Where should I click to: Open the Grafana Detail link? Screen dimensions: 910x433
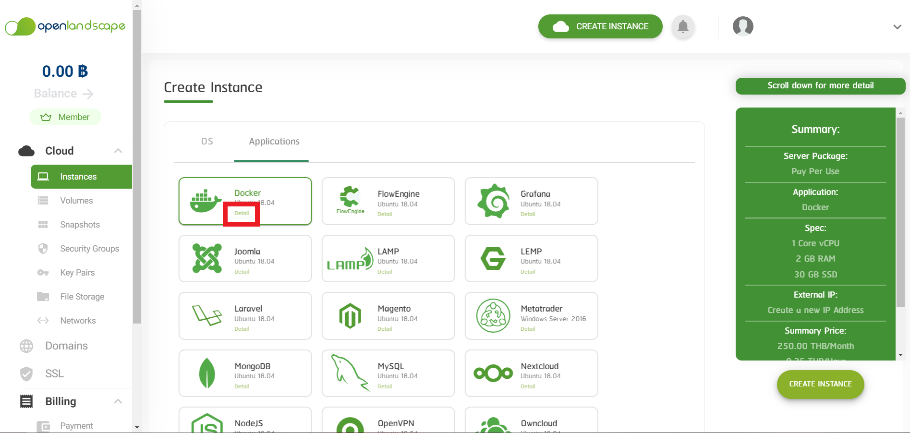pyautogui.click(x=528, y=214)
